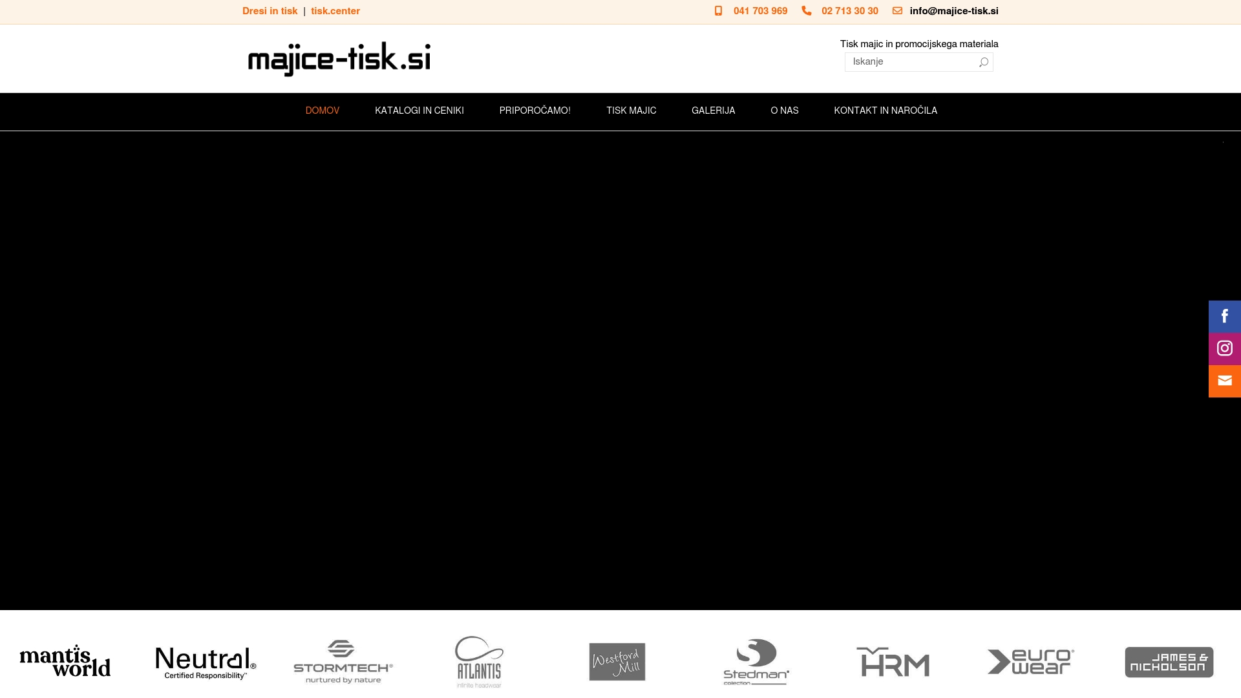1241x698 pixels.
Task: Click inside the Iskanje search field
Action: (x=911, y=61)
